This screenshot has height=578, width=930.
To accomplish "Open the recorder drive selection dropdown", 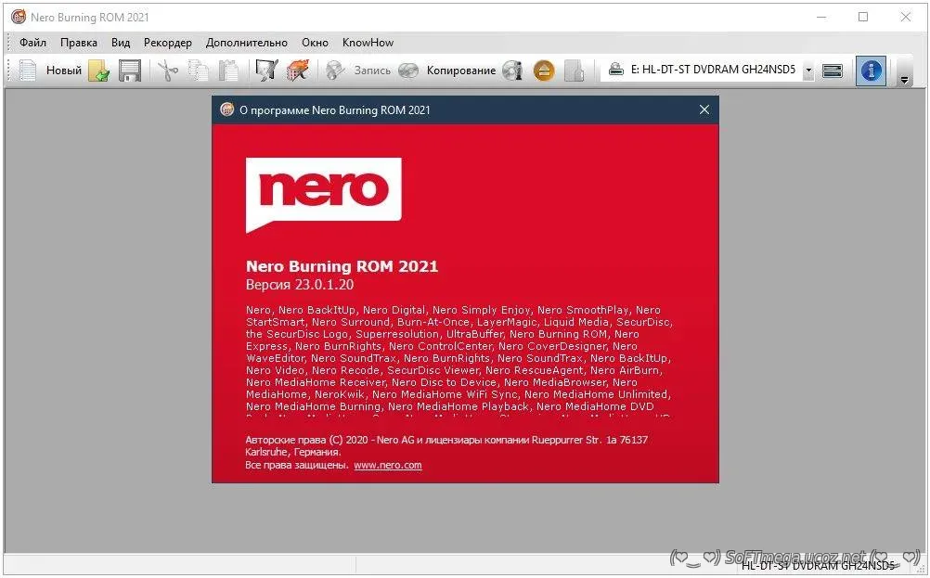I will tap(807, 71).
